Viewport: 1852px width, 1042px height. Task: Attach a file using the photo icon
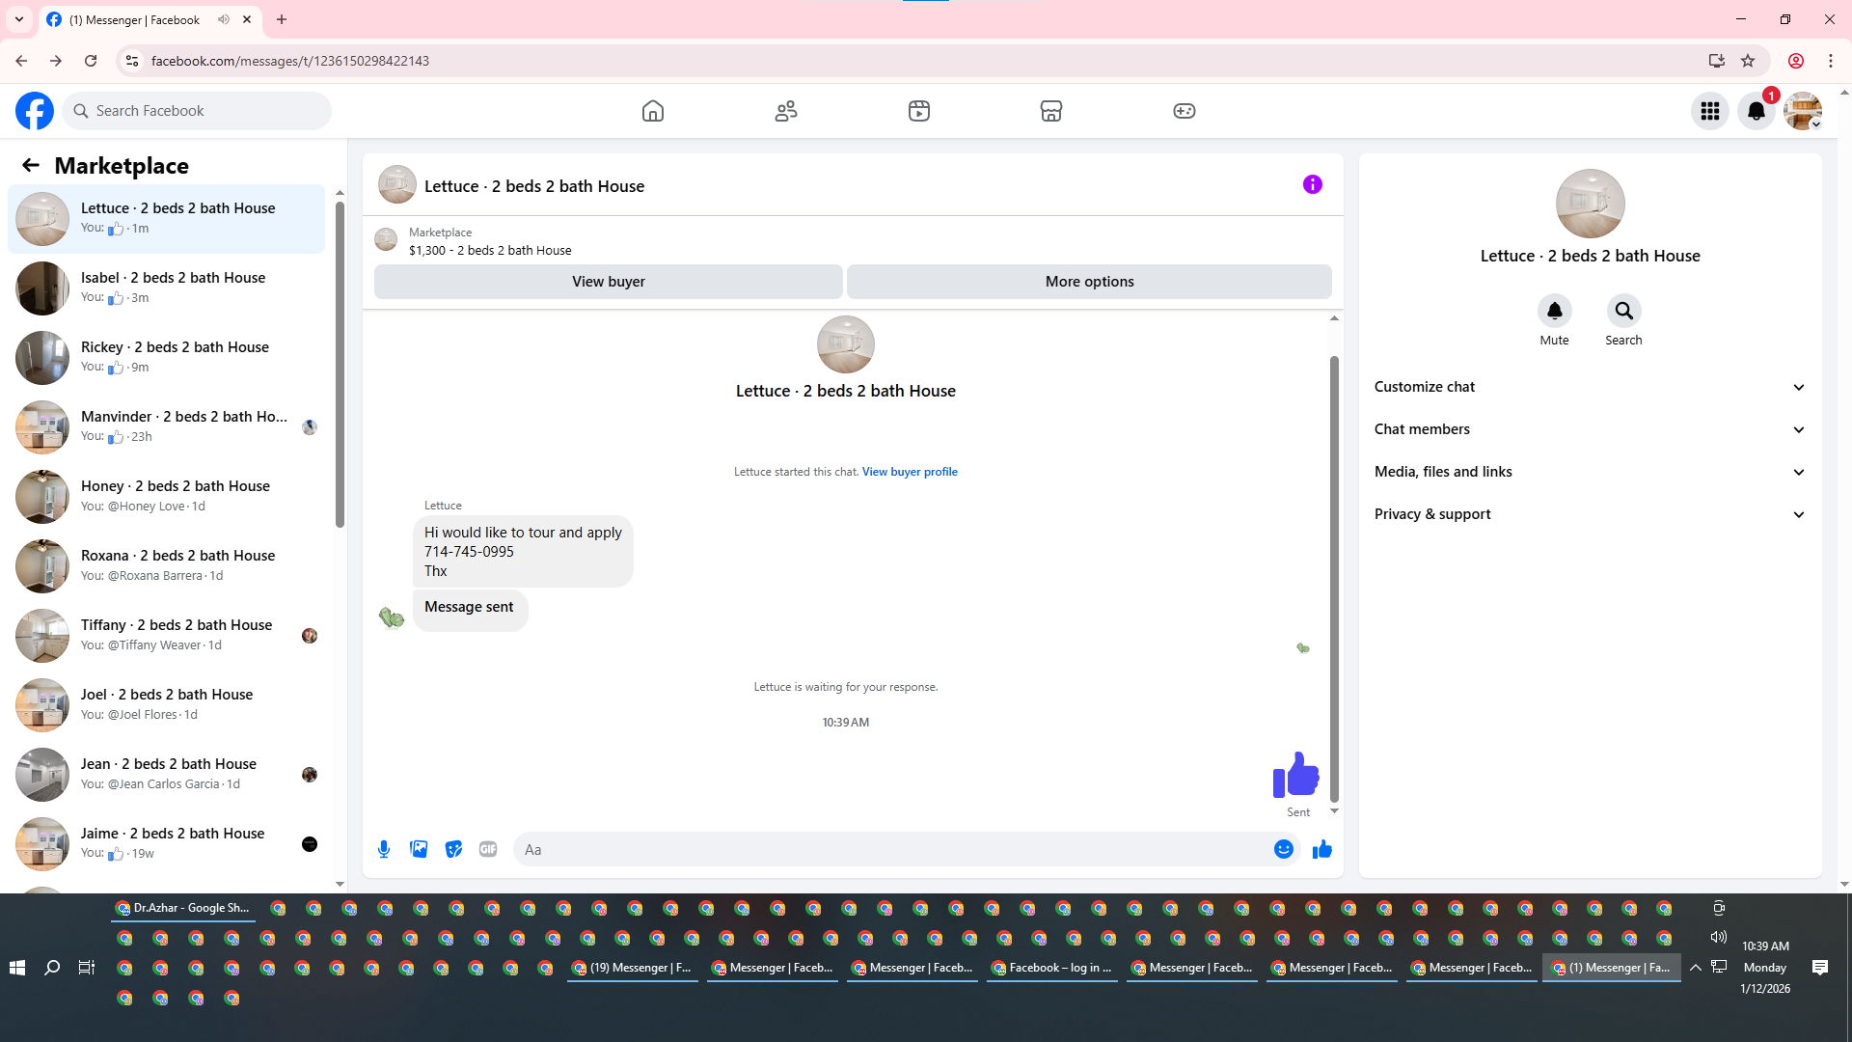click(419, 849)
